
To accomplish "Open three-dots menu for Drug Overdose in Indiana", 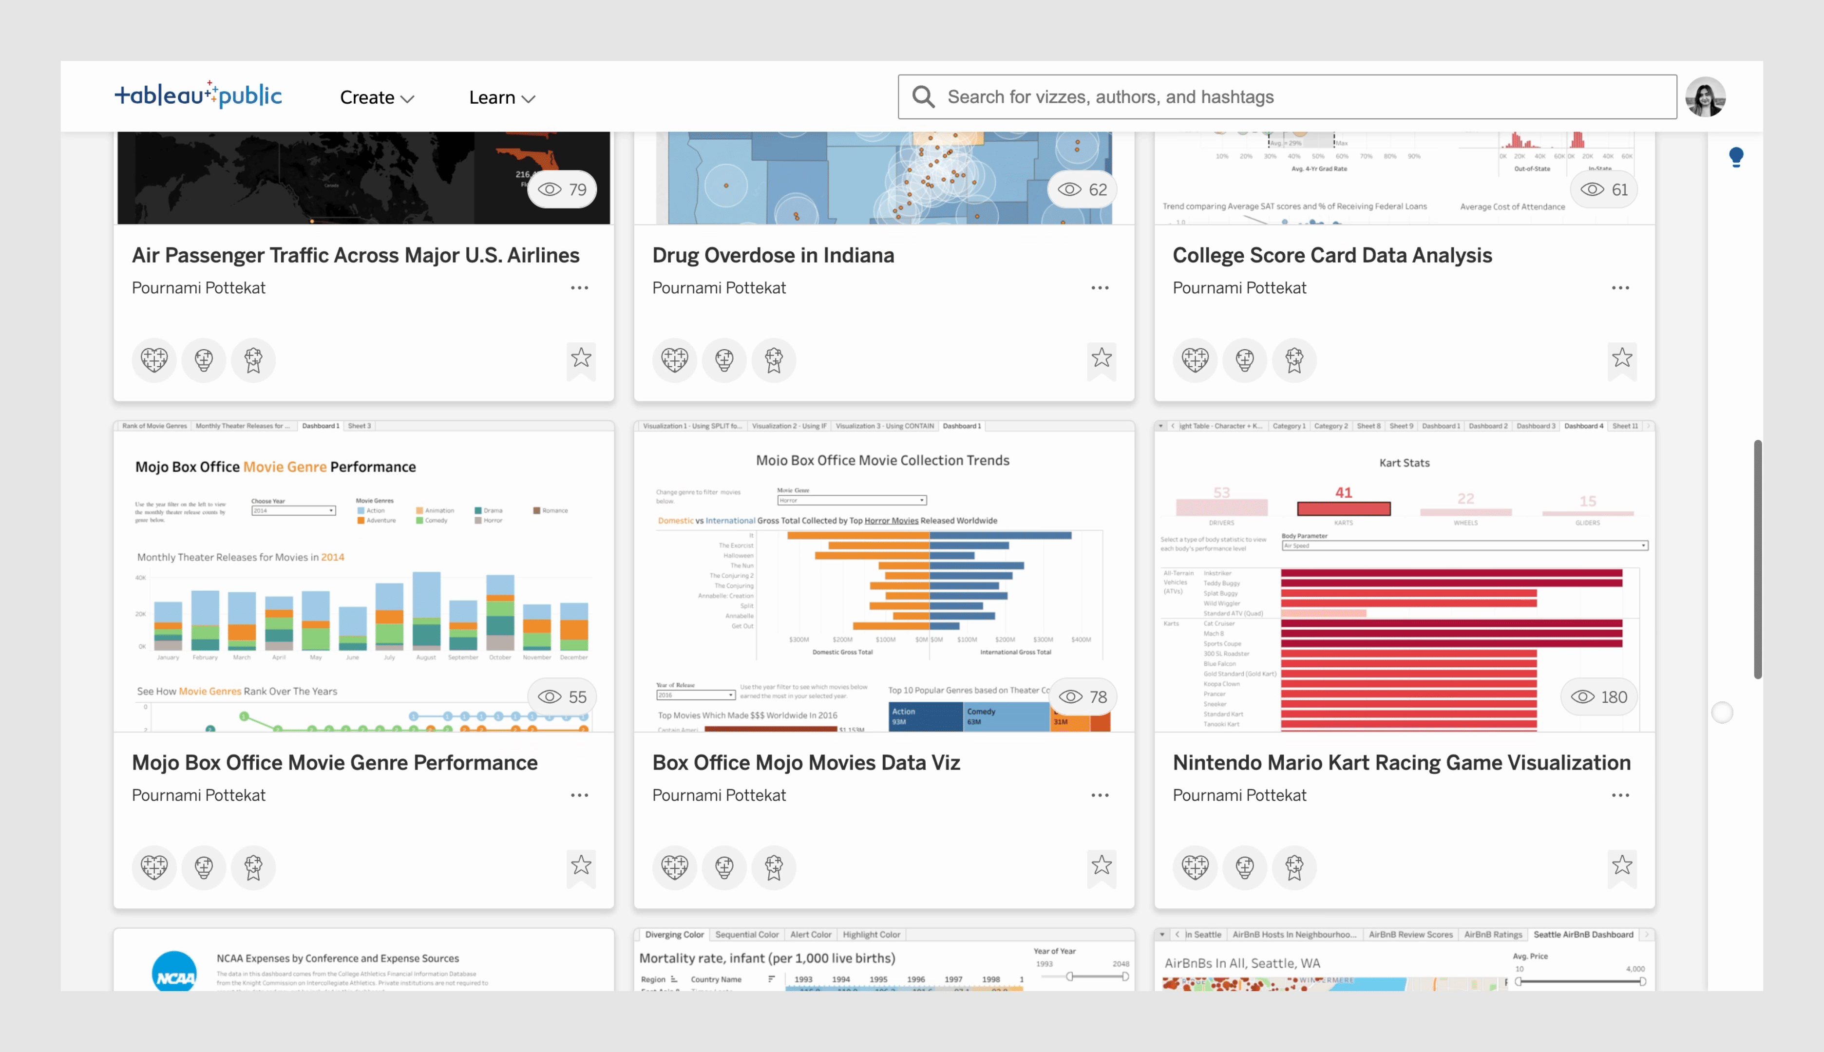I will click(x=1099, y=287).
